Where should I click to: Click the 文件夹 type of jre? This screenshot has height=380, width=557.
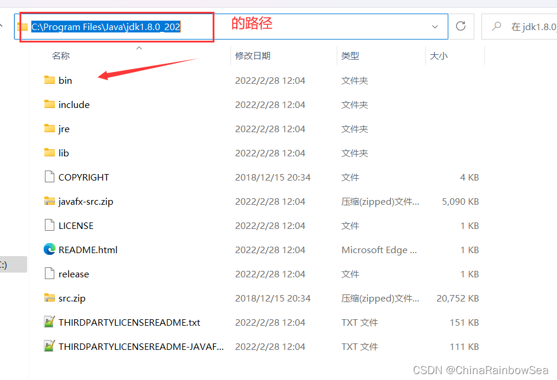pyautogui.click(x=354, y=129)
